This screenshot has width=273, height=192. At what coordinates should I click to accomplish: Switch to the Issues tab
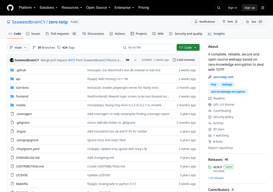point(33,34)
